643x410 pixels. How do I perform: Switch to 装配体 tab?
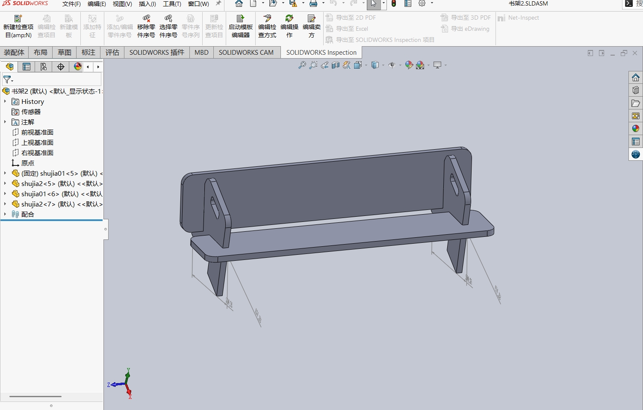pyautogui.click(x=14, y=52)
